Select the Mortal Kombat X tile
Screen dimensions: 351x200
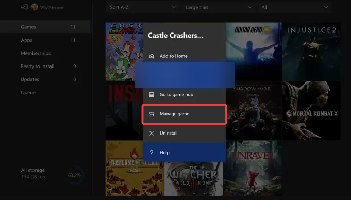pos(311,110)
